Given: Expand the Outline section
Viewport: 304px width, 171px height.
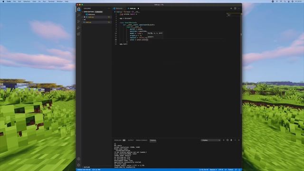Looking at the screenshot, I should (86, 167).
